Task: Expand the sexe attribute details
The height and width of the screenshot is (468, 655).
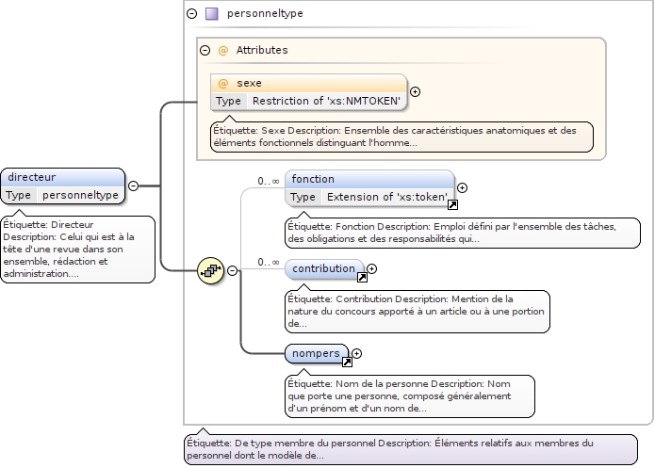Action: (x=416, y=91)
